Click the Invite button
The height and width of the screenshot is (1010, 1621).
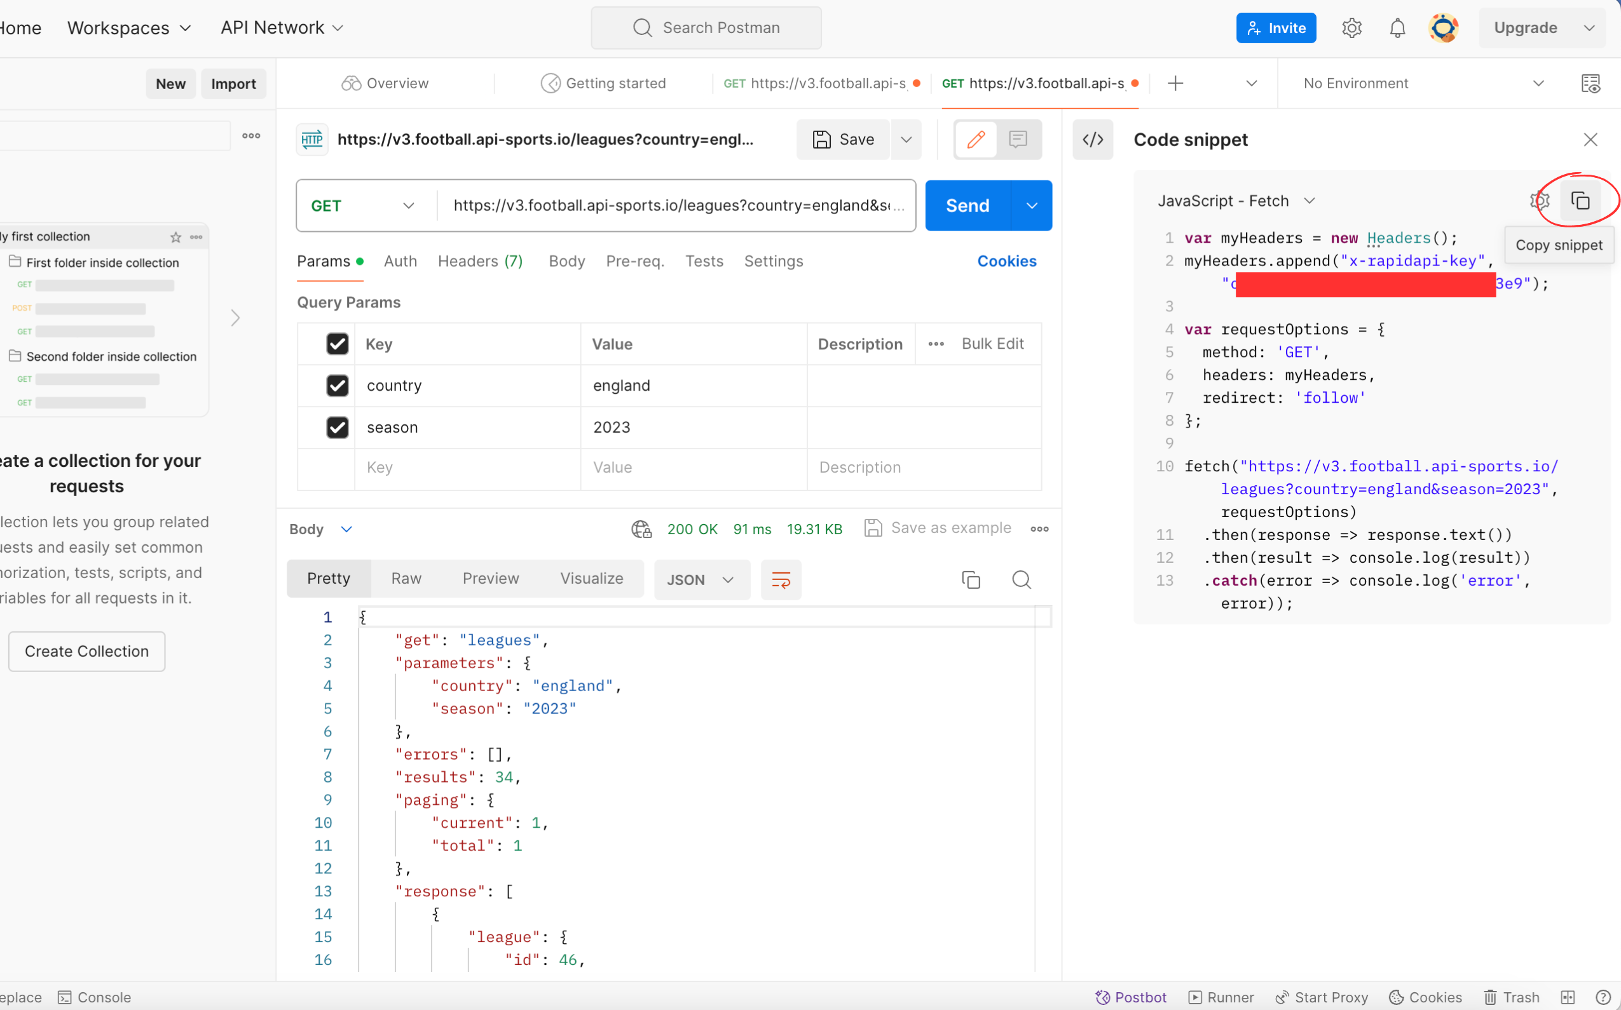[1275, 28]
